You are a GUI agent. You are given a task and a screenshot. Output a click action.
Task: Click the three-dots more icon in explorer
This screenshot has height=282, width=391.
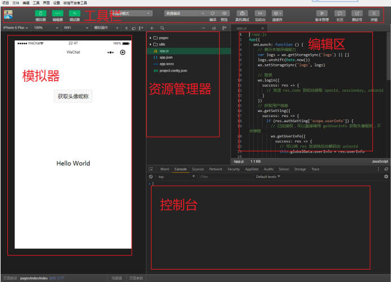(203, 28)
